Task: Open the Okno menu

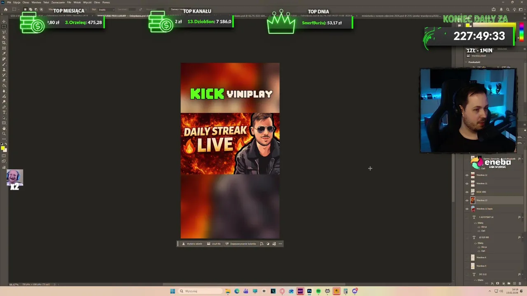Action: 97,2
